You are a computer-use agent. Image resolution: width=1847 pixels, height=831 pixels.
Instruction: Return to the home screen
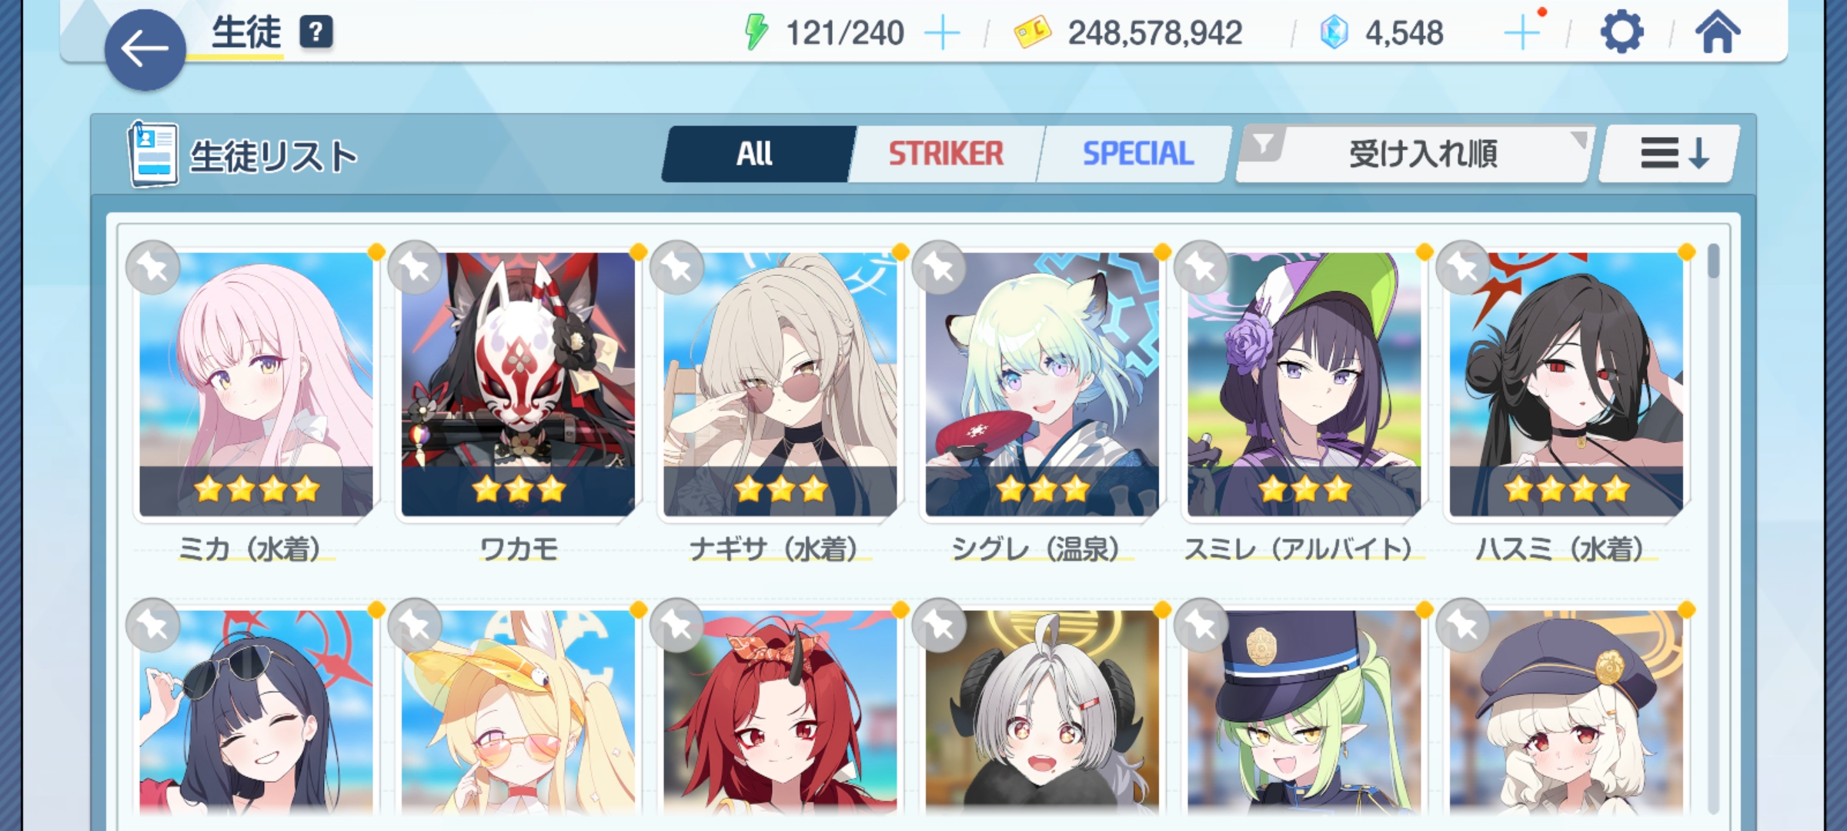[x=1717, y=32]
